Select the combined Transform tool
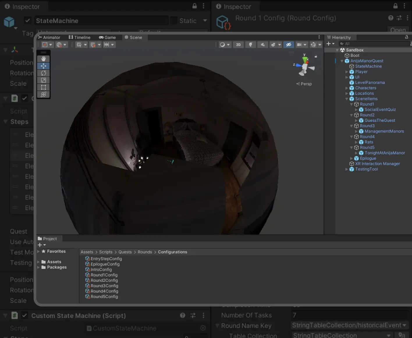The height and width of the screenshot is (338, 412). tap(43, 94)
